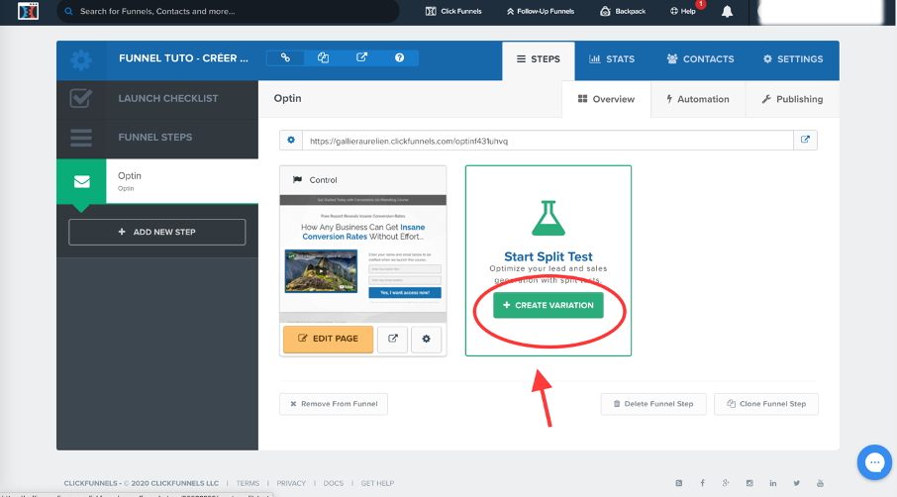Click Add New Step button
This screenshot has width=897, height=497.
[x=157, y=232]
